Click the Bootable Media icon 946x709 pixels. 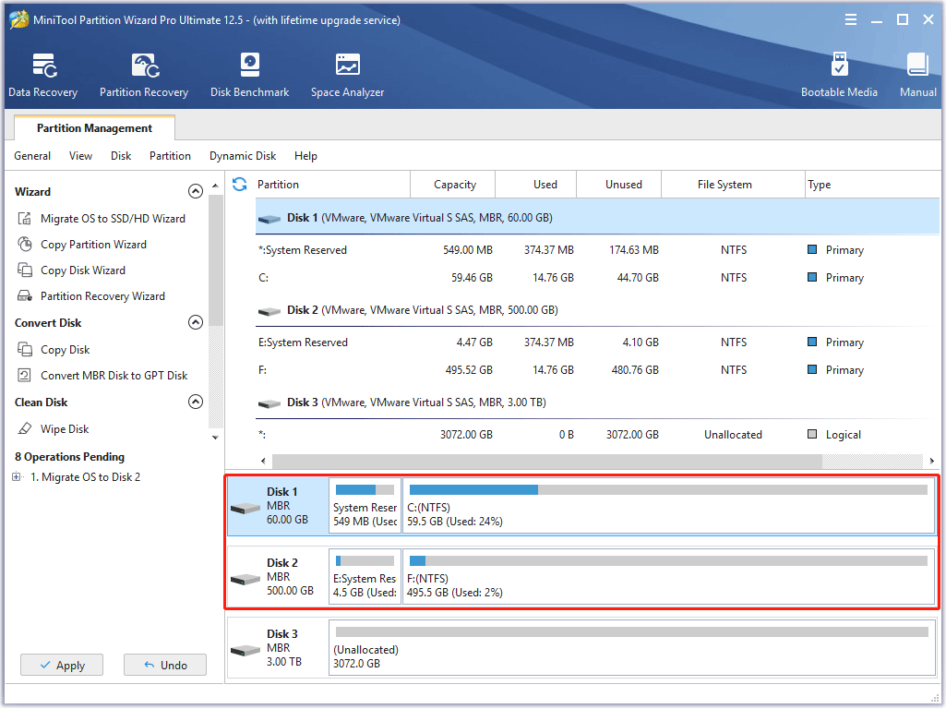tap(839, 74)
